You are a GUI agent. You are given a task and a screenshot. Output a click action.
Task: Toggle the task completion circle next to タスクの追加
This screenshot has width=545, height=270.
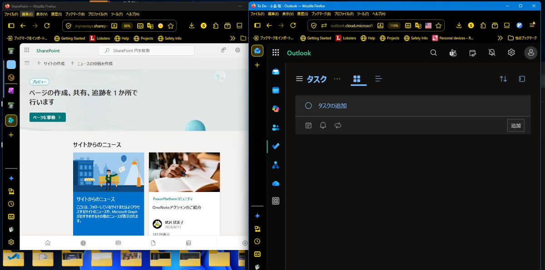click(x=308, y=106)
